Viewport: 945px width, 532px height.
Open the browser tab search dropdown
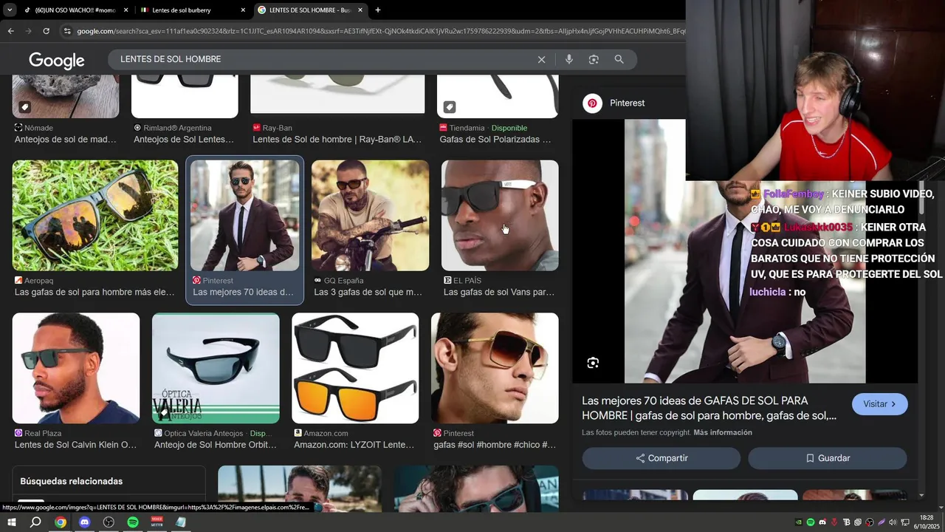point(9,10)
